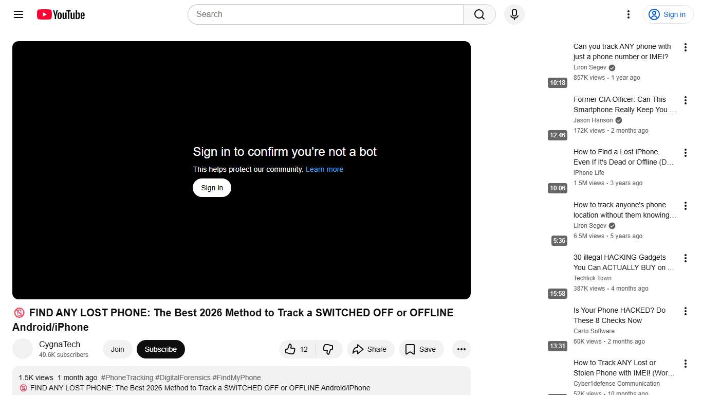Click the YouTube logo to go home

pyautogui.click(x=60, y=14)
